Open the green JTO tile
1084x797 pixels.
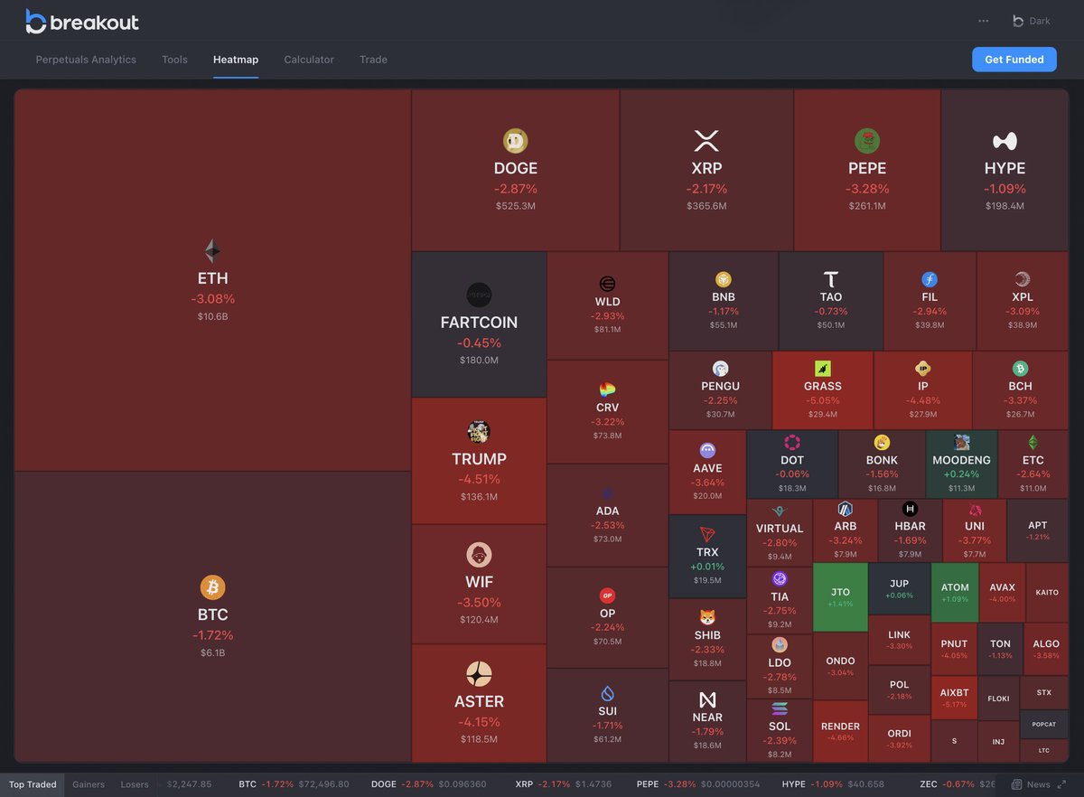tap(840, 596)
